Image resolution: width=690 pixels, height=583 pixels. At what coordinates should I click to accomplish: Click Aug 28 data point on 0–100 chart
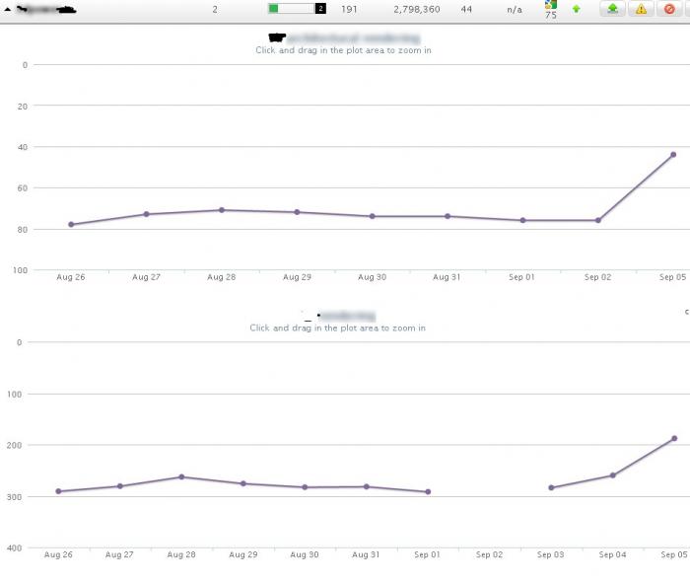coord(222,210)
